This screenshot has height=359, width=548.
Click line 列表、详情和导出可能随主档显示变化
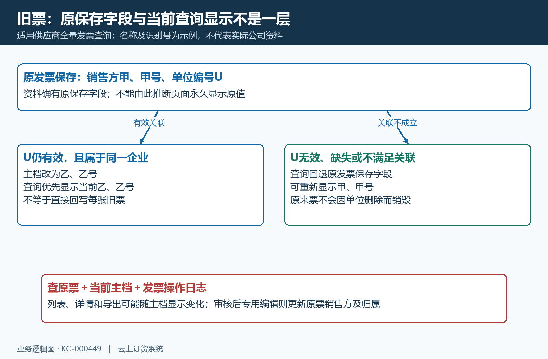click(126, 304)
